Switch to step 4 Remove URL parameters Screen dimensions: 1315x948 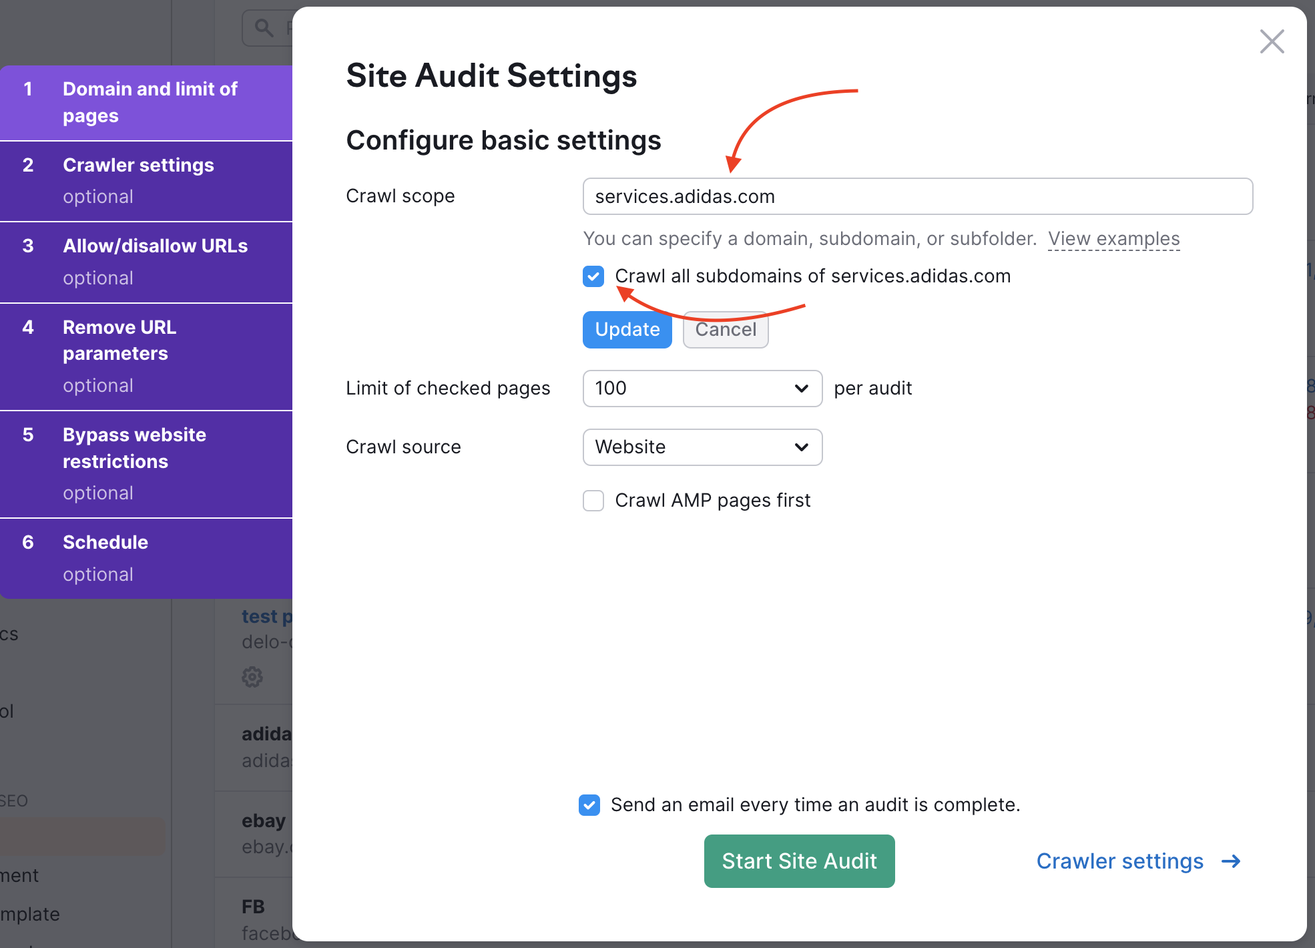click(146, 357)
